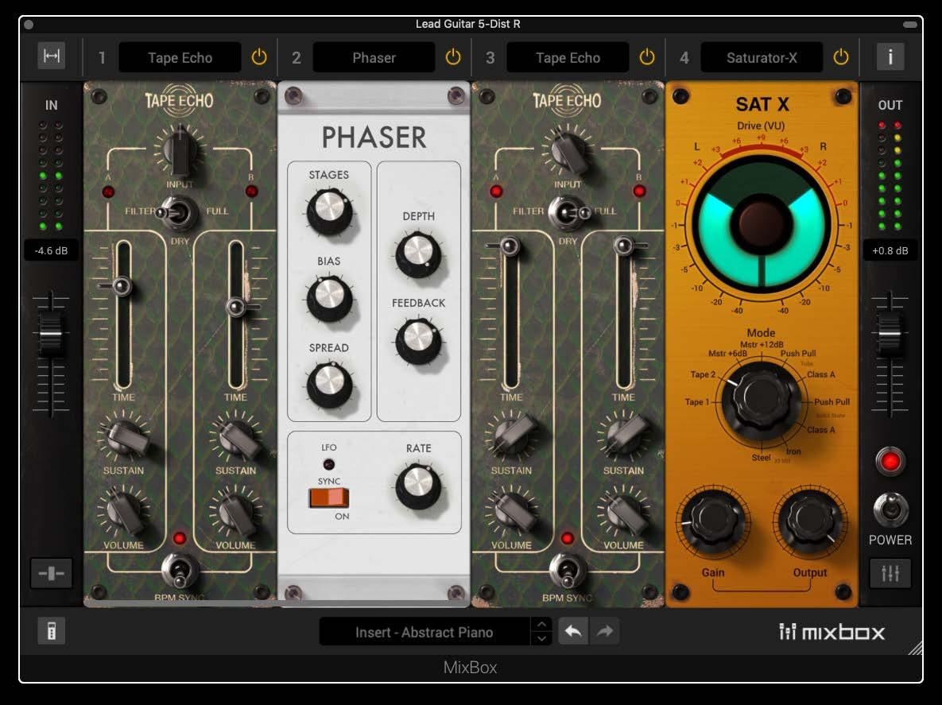This screenshot has height=705, width=942.
Task: Click the IN level fader handle
Action: 50,333
